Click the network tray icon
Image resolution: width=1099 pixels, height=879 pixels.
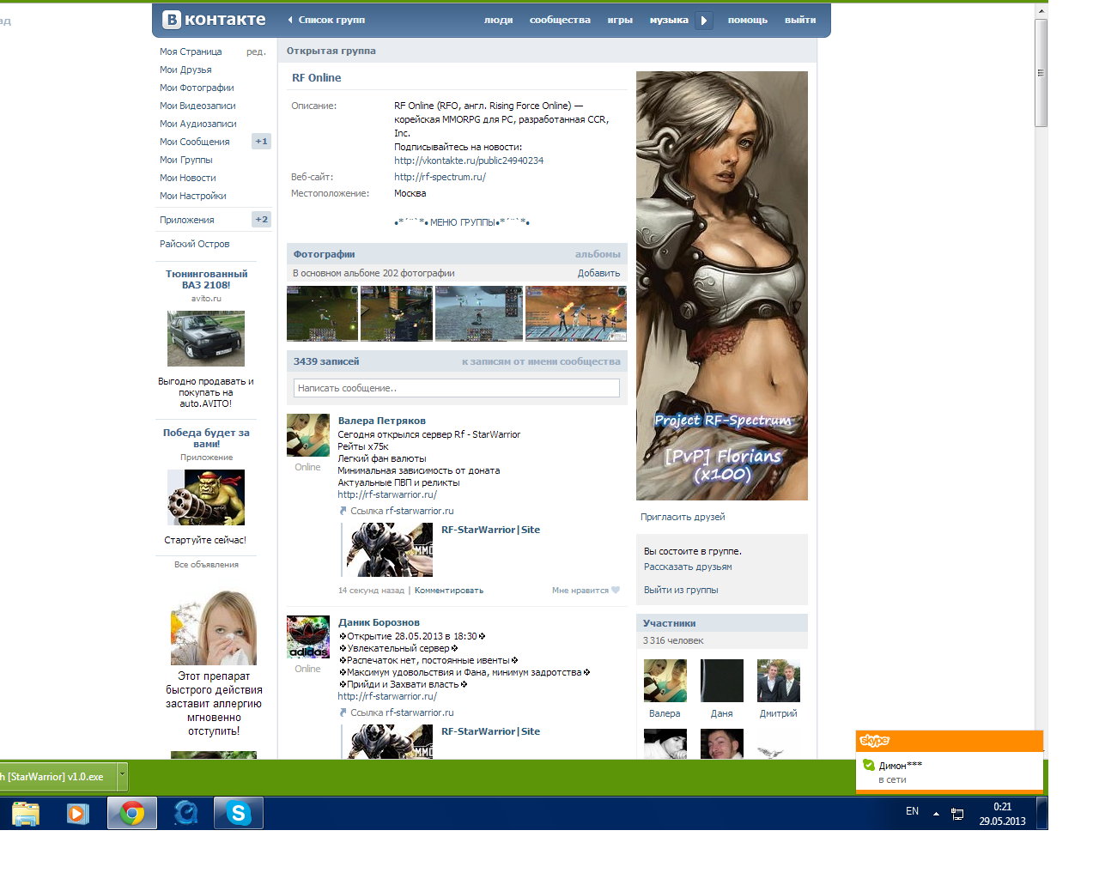click(x=957, y=814)
